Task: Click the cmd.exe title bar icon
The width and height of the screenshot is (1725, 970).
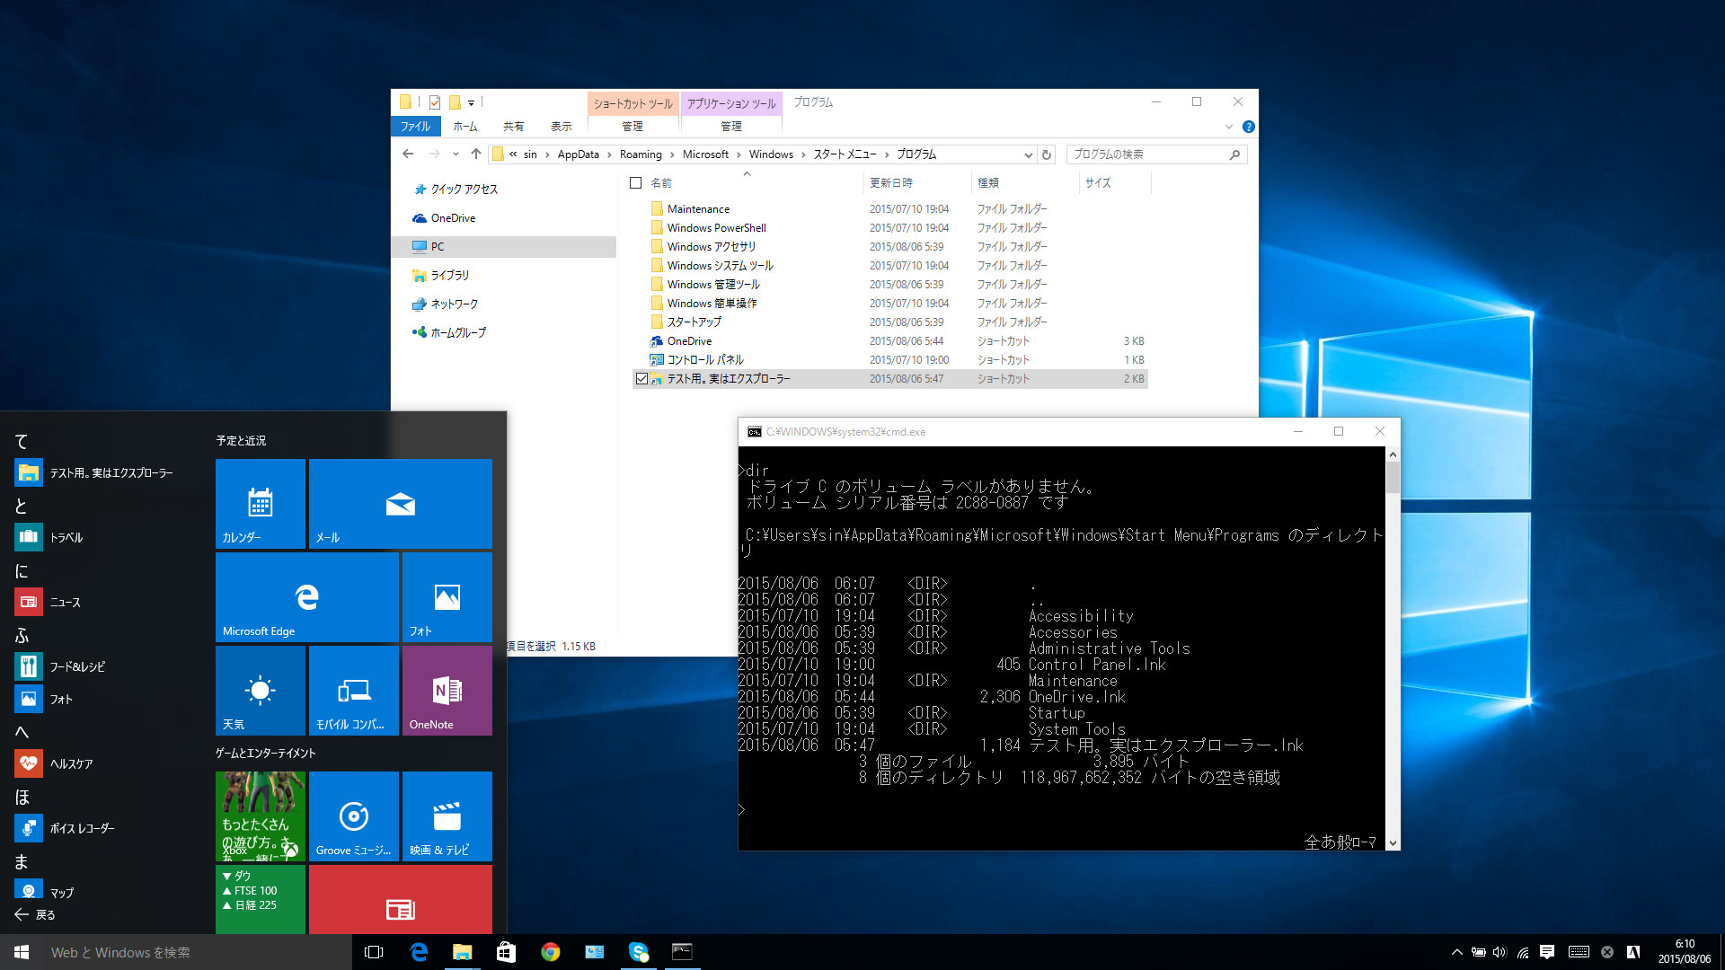Action: tap(755, 432)
